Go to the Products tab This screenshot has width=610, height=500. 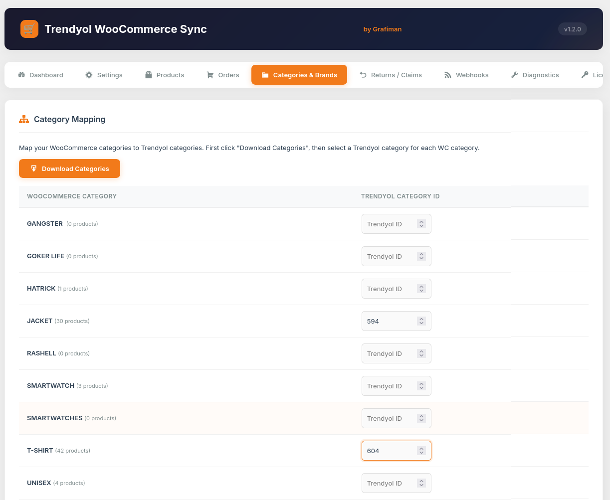165,75
